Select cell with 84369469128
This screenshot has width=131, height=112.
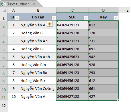(x=72, y=49)
